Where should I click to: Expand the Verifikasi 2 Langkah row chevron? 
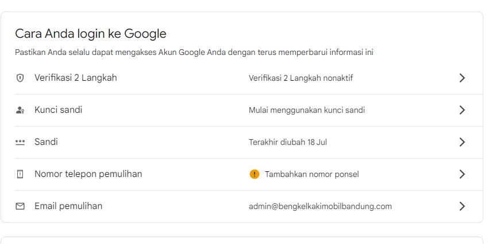pos(462,78)
